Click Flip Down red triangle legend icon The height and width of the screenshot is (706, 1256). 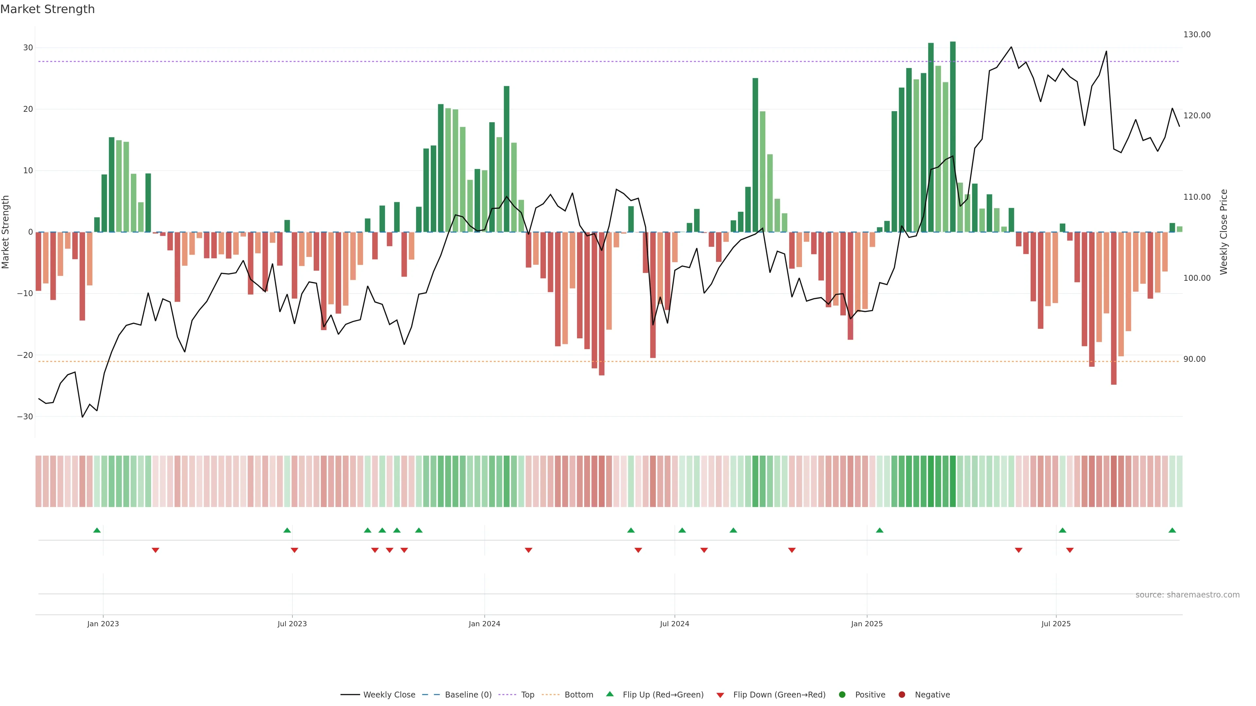[x=720, y=695]
